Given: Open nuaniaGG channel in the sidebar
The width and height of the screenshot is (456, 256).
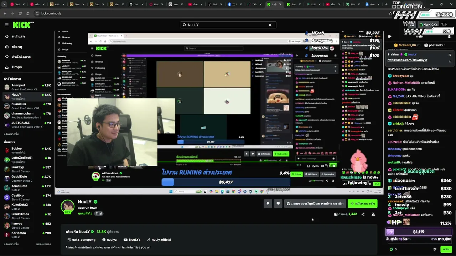Looking at the screenshot, I should tap(28, 106).
